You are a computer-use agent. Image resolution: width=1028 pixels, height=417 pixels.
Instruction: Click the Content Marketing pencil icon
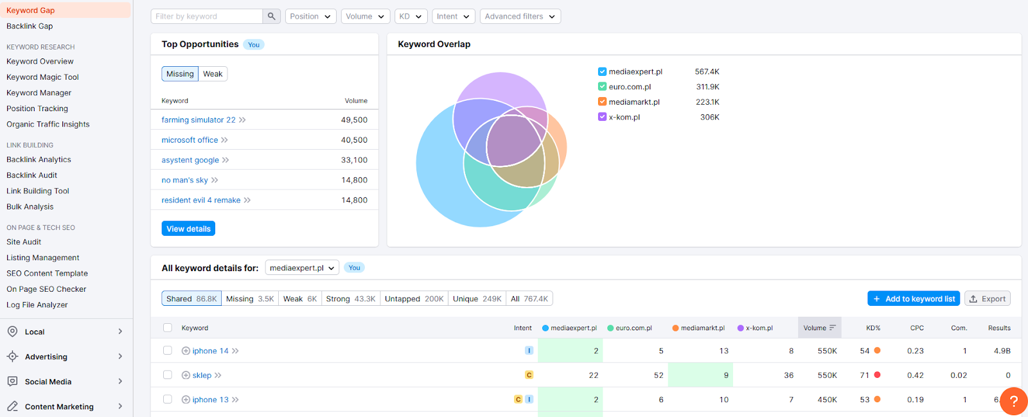coord(12,406)
